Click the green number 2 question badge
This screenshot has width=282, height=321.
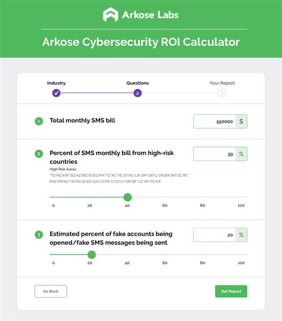tap(39, 154)
